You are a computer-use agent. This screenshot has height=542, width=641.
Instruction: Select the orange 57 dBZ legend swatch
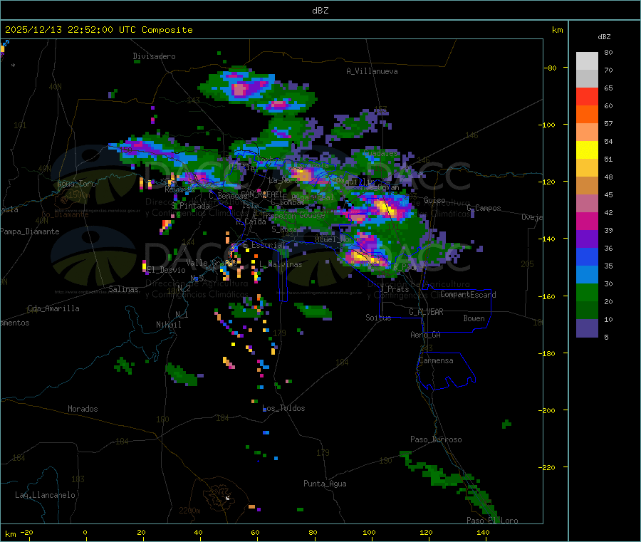coord(587,114)
